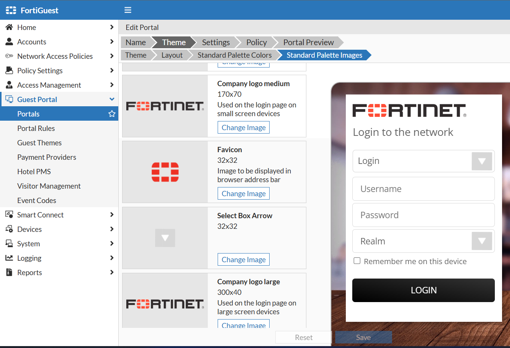Click the Reset button
510x348 pixels.
(x=303, y=337)
